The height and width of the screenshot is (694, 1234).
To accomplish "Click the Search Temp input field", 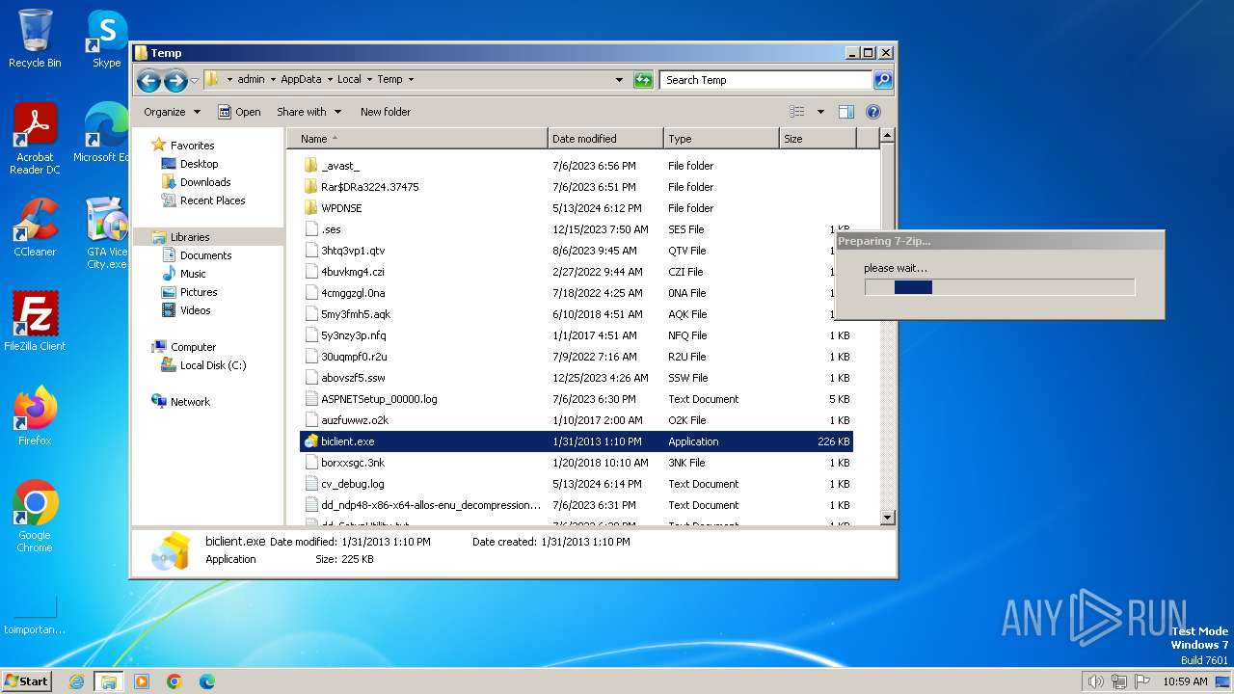I will tap(766, 80).
